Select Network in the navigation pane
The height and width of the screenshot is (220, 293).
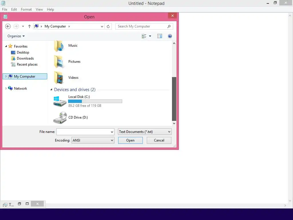coord(20,88)
